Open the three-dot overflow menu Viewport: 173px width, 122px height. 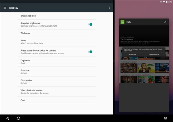(x=109, y=8)
